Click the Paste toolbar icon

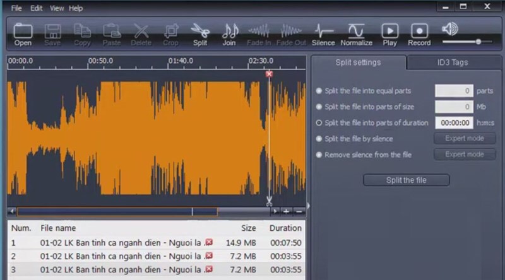tap(112, 35)
